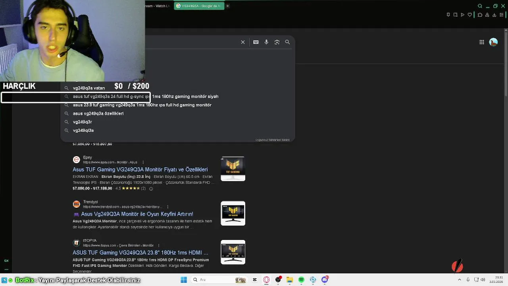Open Epey result TUF Gaming monitor thumbnail
The width and height of the screenshot is (508, 286).
(x=233, y=169)
